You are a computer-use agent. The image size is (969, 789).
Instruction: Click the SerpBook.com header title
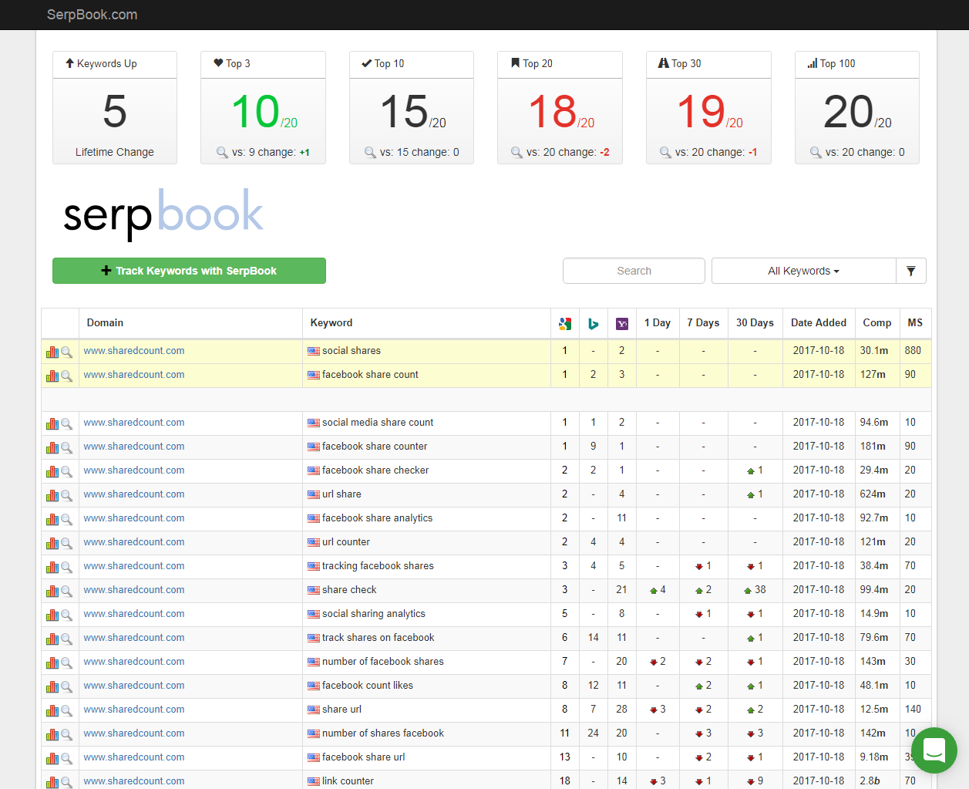click(x=92, y=15)
